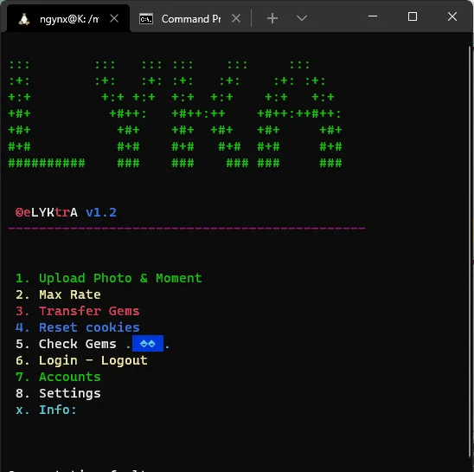Click the '©eLYKtrA' title text

(47, 212)
